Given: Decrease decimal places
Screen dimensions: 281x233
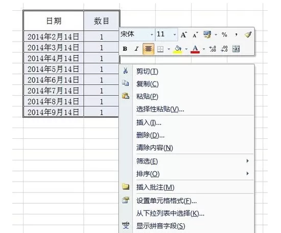Looking at the screenshot, I should pyautogui.click(x=224, y=49).
